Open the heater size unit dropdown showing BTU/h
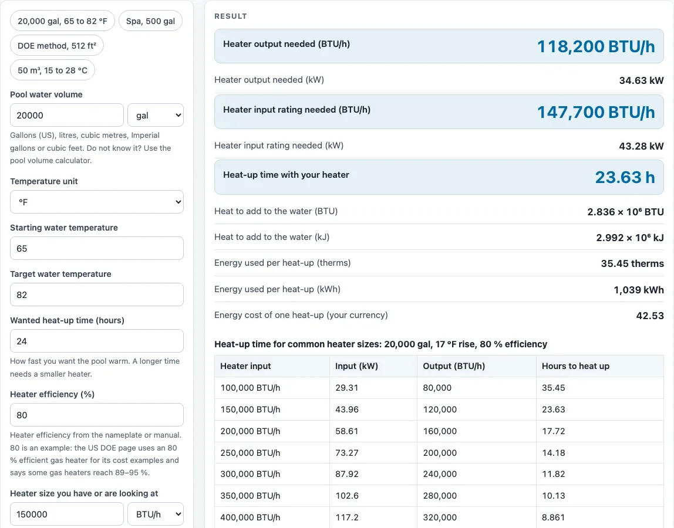The height and width of the screenshot is (528, 674). 156,514
